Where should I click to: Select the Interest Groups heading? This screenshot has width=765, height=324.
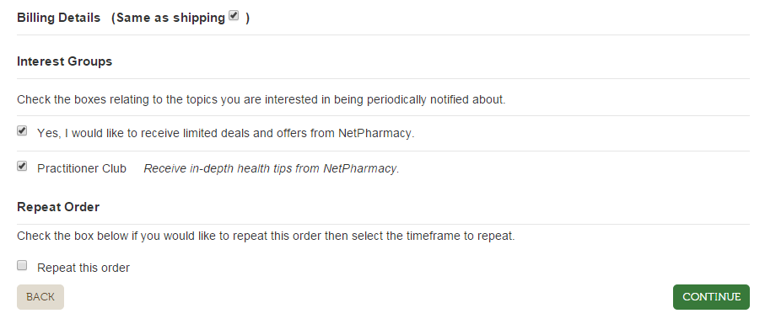tap(64, 61)
